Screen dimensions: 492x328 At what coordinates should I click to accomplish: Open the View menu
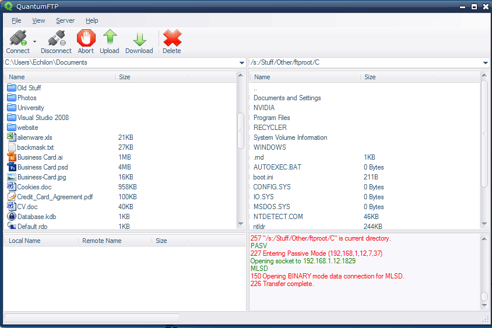tap(38, 20)
